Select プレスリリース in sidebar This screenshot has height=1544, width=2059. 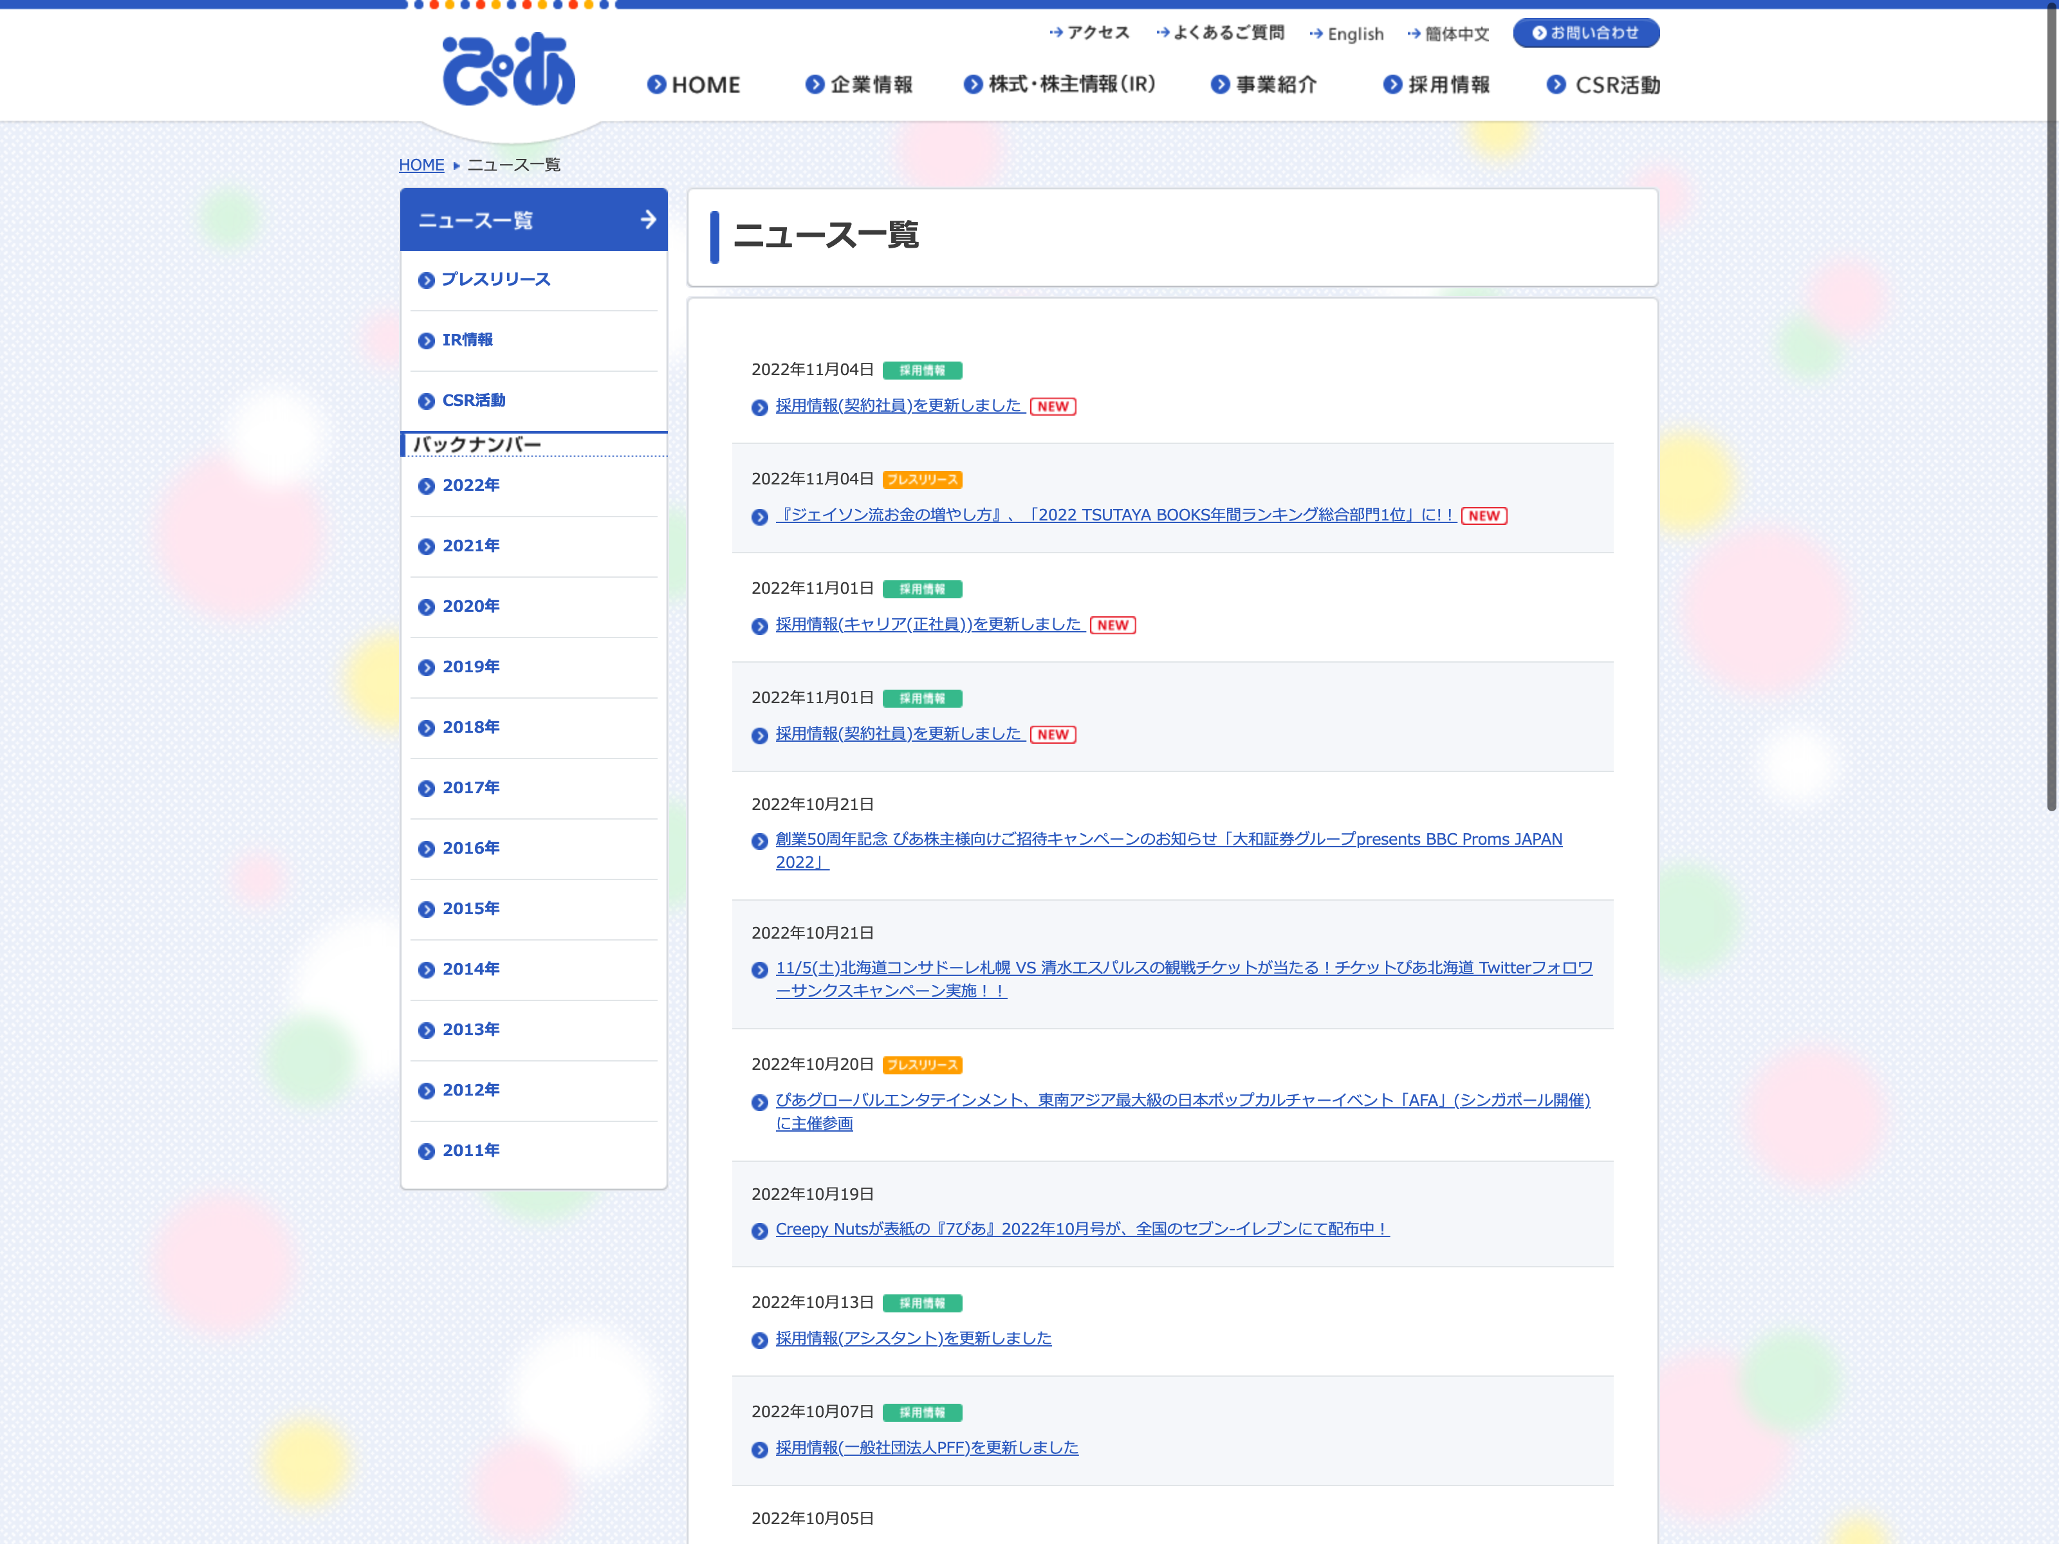click(495, 279)
